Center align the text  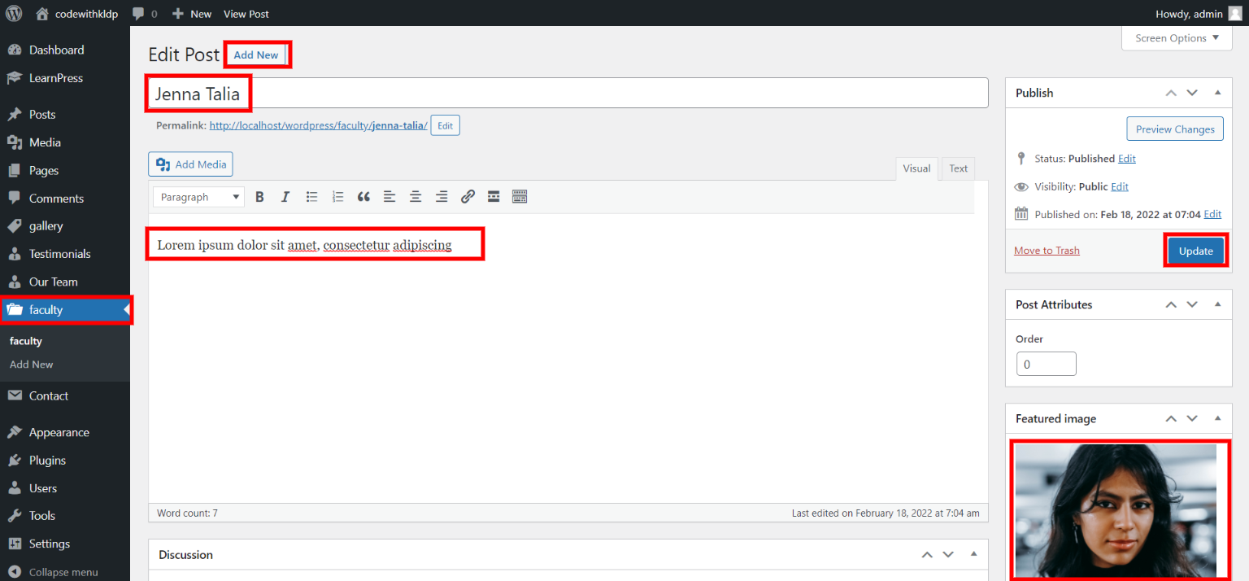click(x=416, y=197)
